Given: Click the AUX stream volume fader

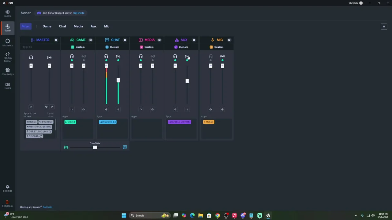Looking at the screenshot, I should 187,81.
